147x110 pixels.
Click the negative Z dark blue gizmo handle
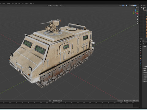point(135,15)
